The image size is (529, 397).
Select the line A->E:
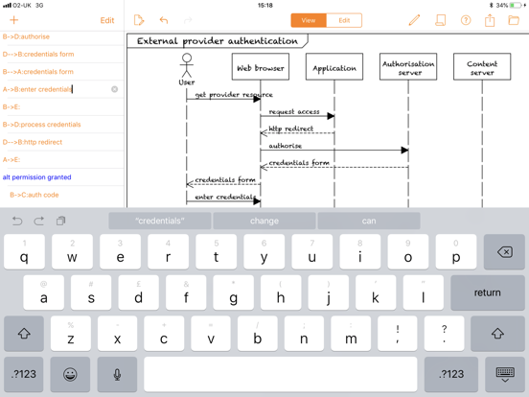coord(62,159)
